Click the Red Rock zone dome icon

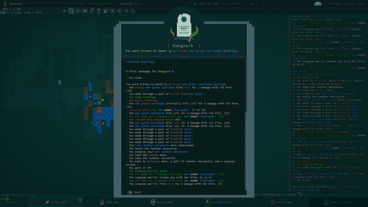coord(318,4)
